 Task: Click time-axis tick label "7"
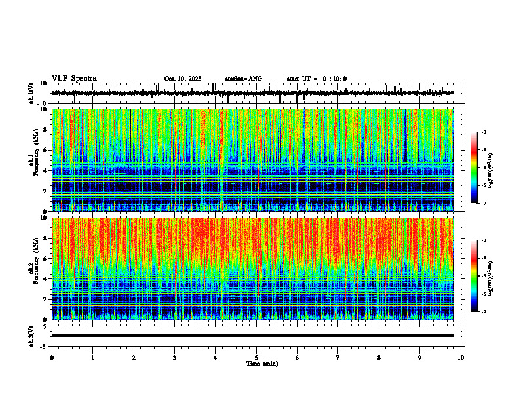tap(338, 358)
